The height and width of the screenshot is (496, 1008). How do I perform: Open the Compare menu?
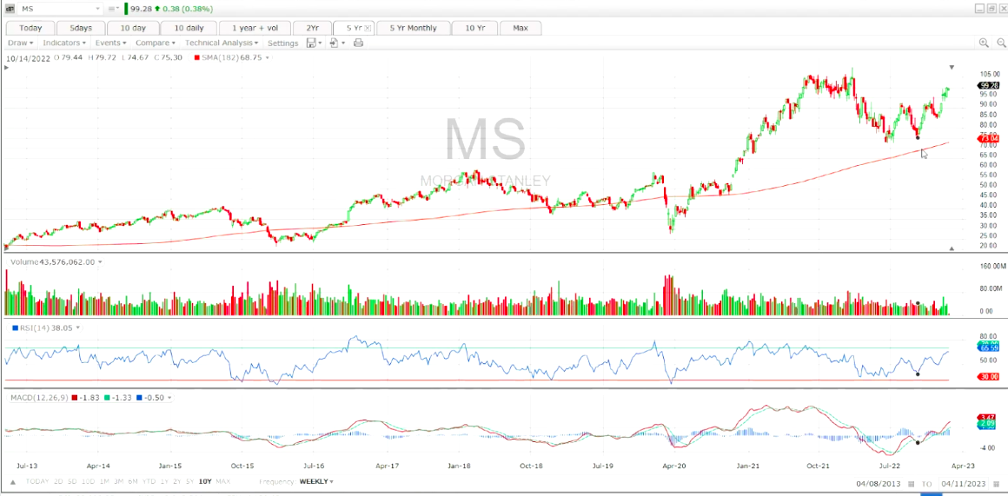pos(156,43)
